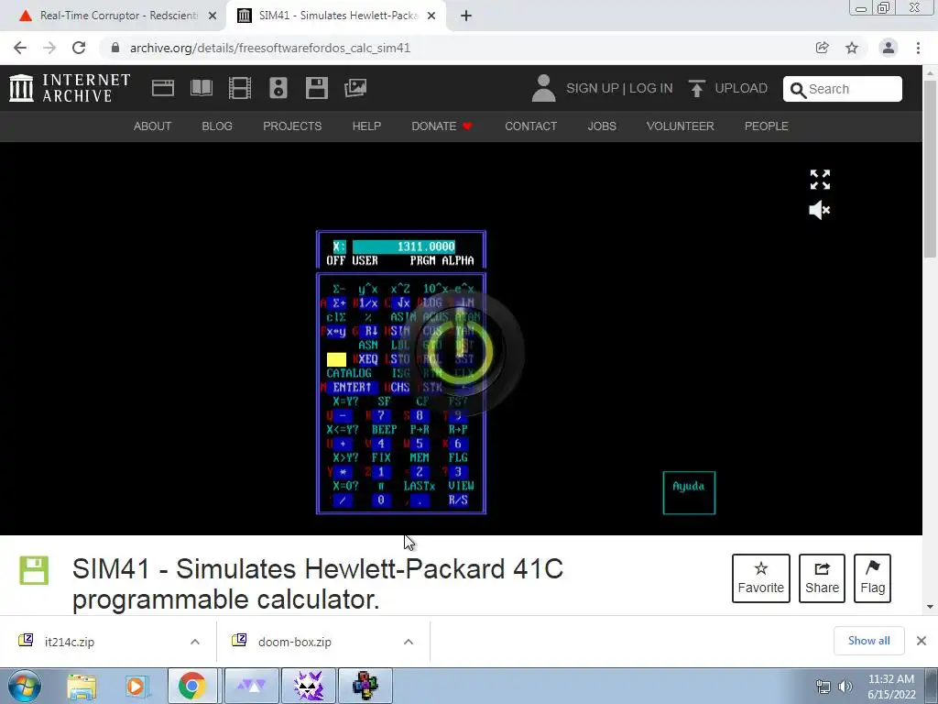Image resolution: width=938 pixels, height=704 pixels.
Task: Click Show all downloads
Action: [868, 641]
